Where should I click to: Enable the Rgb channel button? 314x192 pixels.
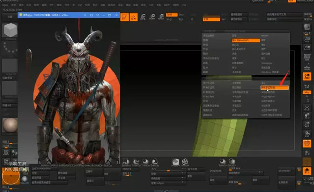click(181, 19)
